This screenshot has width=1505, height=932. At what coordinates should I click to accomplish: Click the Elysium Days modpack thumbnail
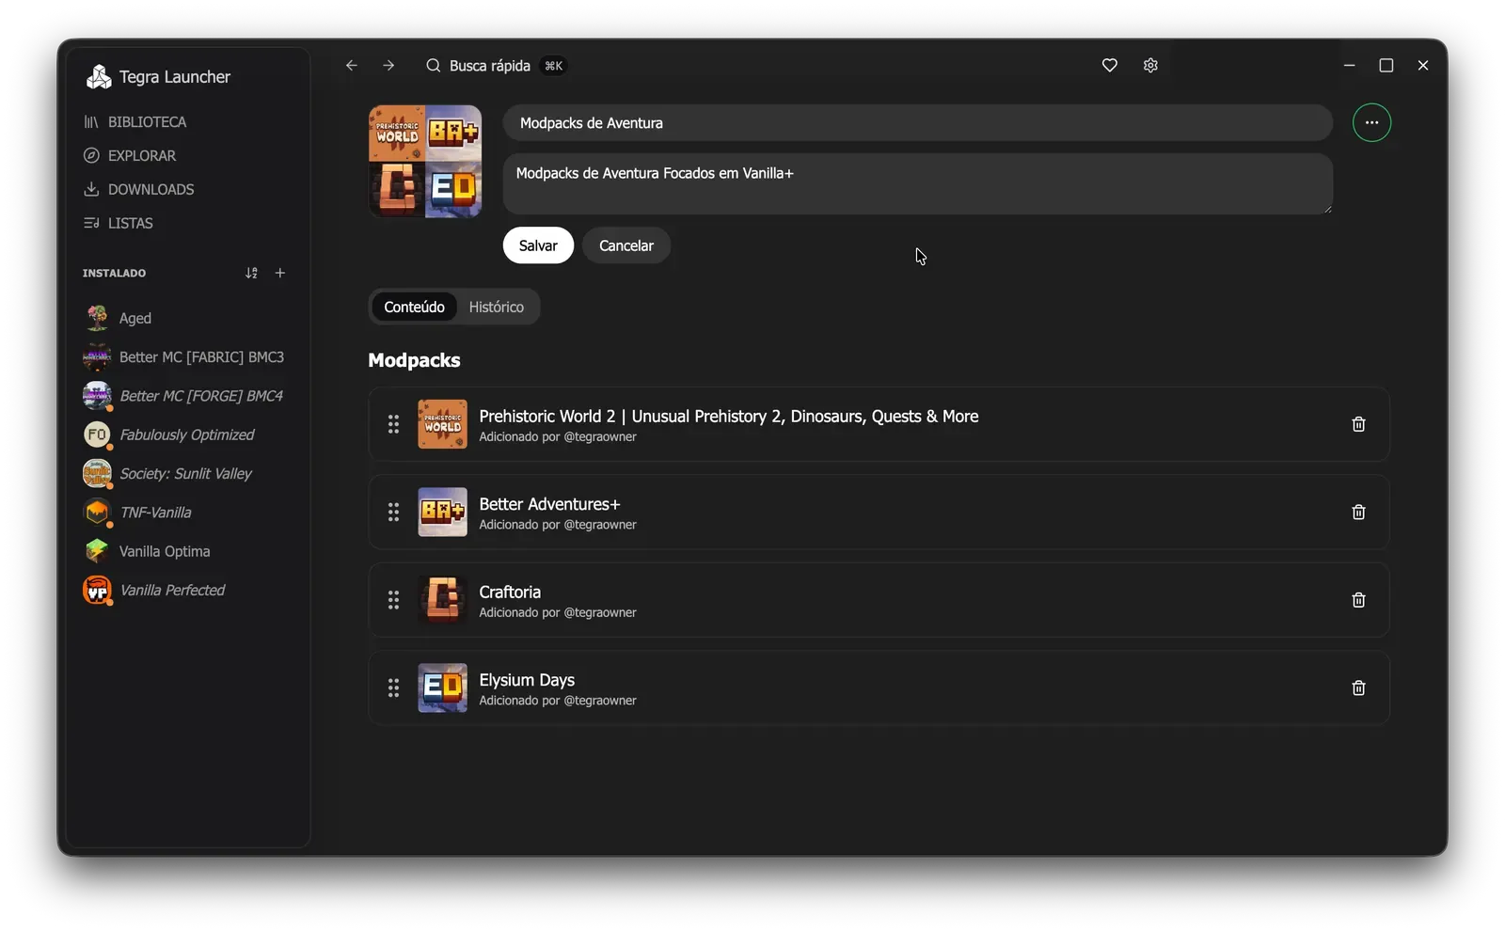click(442, 688)
